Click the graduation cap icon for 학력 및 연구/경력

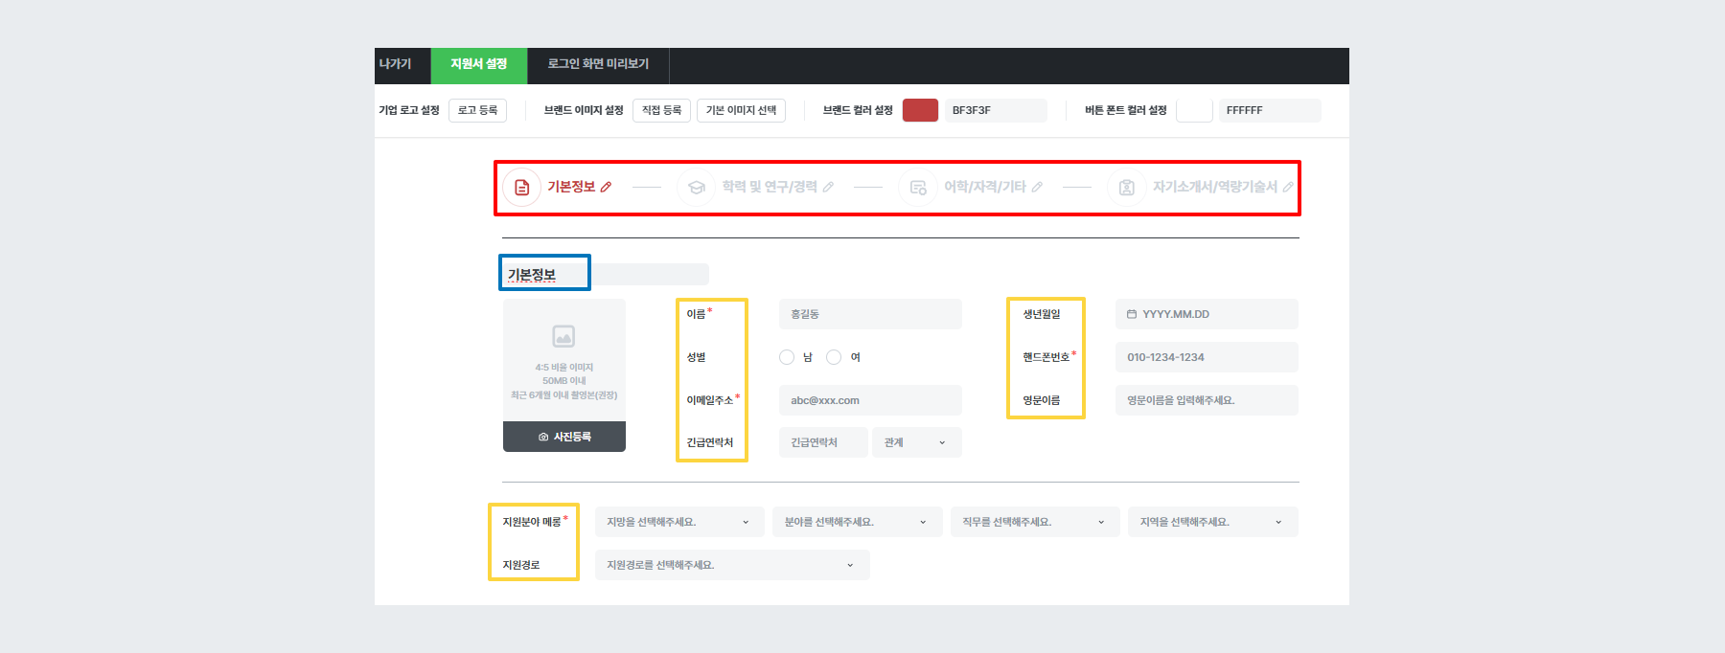697,187
